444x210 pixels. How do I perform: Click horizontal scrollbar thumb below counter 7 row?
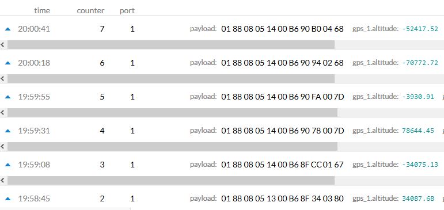pyautogui.click(x=171, y=45)
